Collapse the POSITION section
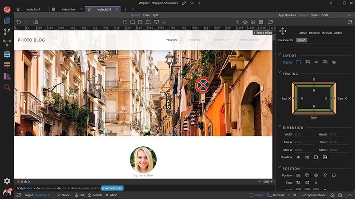This screenshot has height=199, width=355. pyautogui.click(x=280, y=167)
